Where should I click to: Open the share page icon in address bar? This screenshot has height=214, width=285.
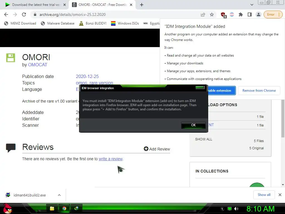pyautogui.click(x=203, y=14)
